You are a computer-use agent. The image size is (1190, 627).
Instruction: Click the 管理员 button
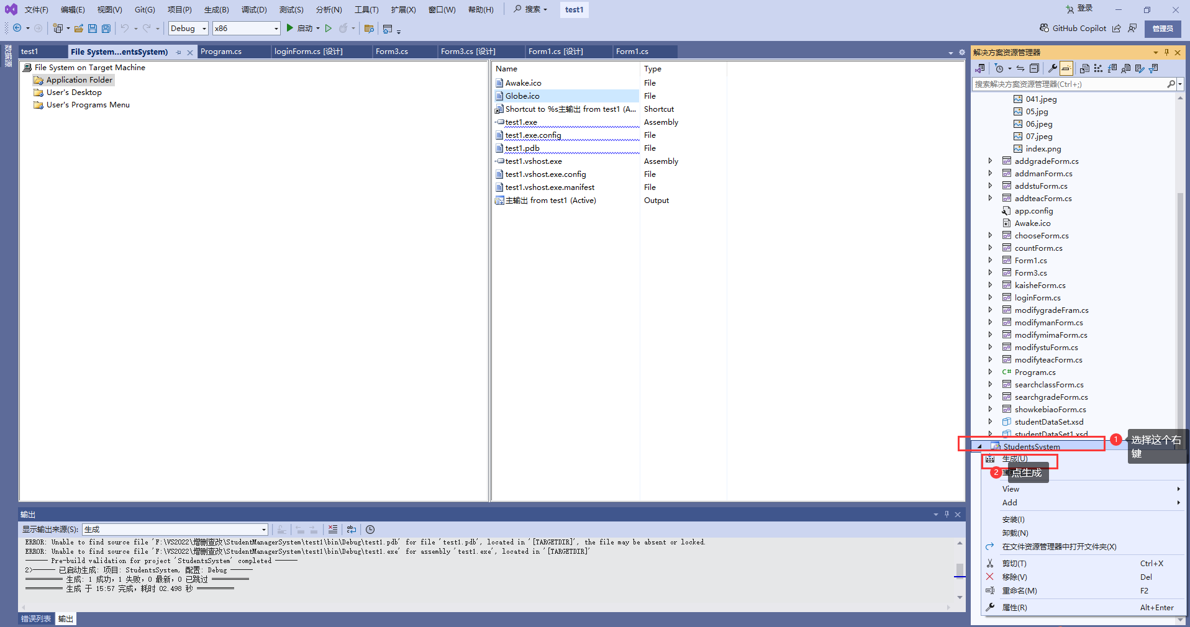click(1163, 29)
